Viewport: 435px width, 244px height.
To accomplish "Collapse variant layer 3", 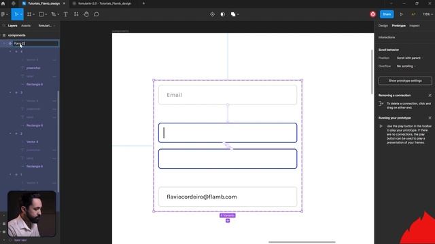I will click(10, 92).
